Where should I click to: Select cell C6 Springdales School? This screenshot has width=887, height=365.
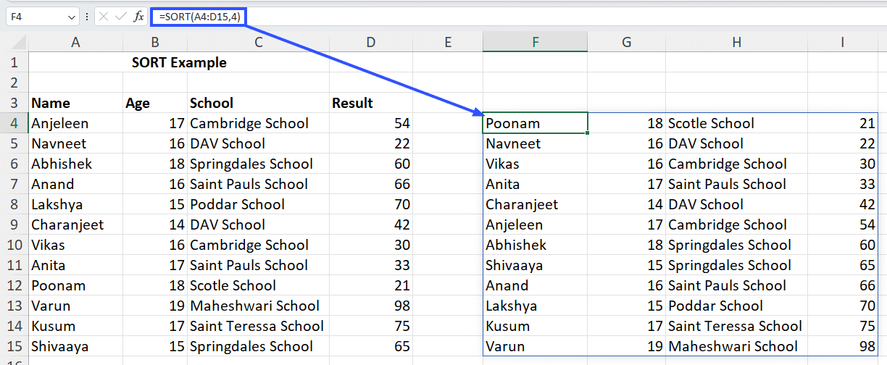click(x=258, y=164)
